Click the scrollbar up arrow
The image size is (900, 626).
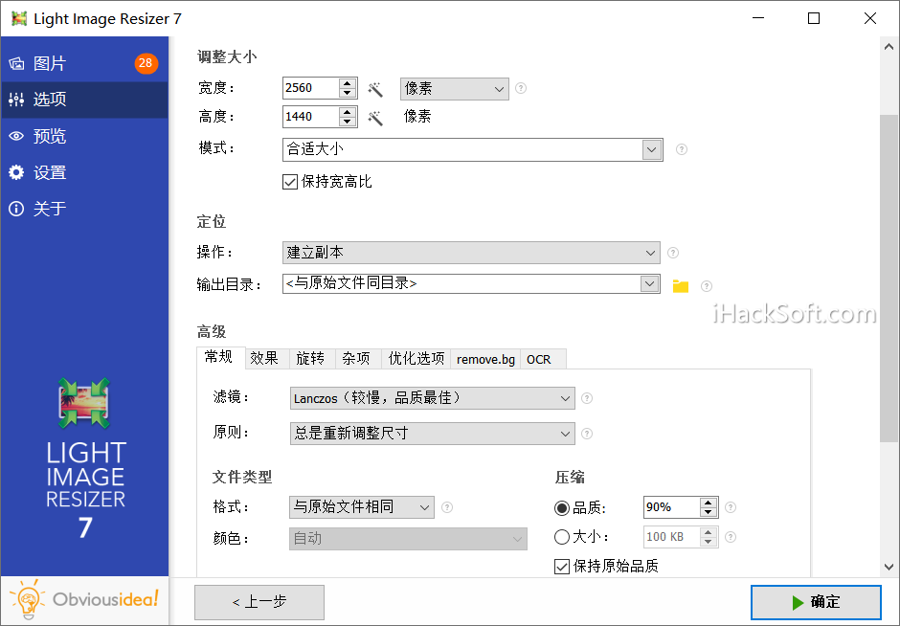pos(889,47)
